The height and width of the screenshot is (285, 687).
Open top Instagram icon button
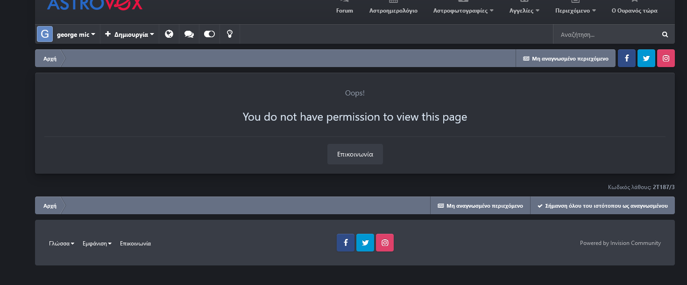(x=666, y=58)
